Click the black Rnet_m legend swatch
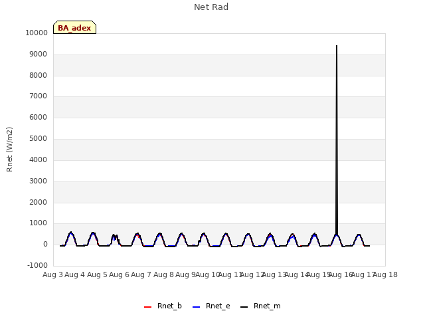 click(x=244, y=307)
